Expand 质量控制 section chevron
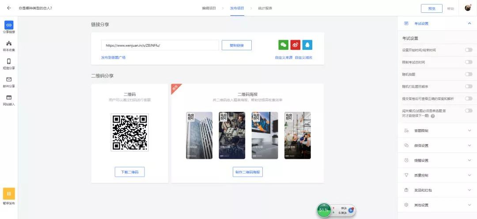The width and height of the screenshot is (477, 219). (x=469, y=175)
